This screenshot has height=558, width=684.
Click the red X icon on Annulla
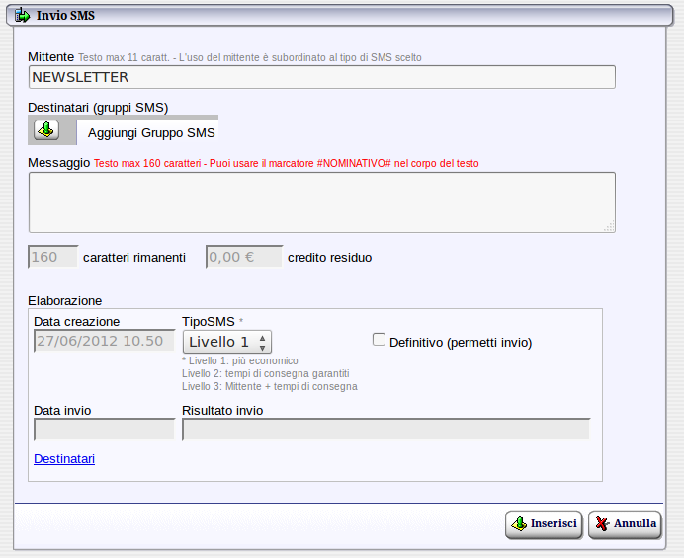tap(601, 524)
